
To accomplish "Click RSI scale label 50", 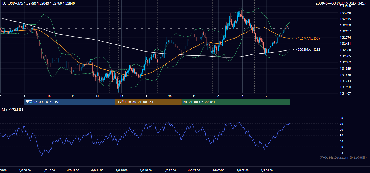I will click(x=342, y=135).
